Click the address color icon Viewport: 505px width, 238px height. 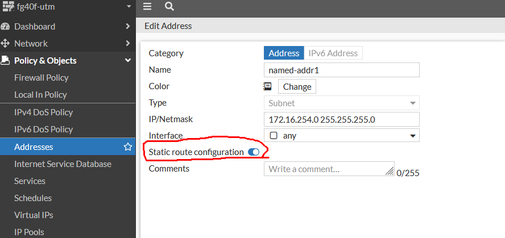pyautogui.click(x=267, y=86)
